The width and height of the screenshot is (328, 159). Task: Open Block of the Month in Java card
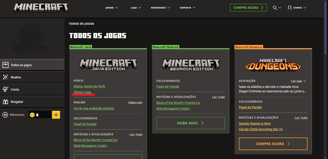(96, 140)
